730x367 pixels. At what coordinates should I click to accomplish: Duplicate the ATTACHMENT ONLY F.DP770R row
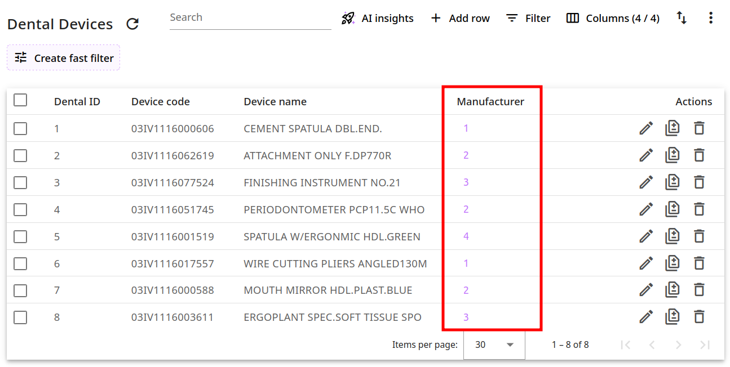[x=672, y=155]
